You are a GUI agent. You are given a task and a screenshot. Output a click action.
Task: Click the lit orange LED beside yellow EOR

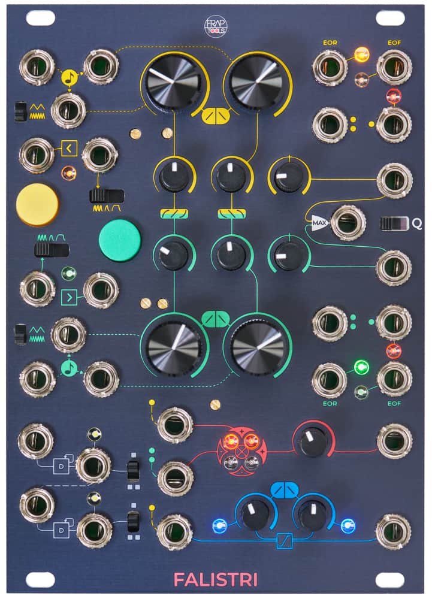coord(361,55)
